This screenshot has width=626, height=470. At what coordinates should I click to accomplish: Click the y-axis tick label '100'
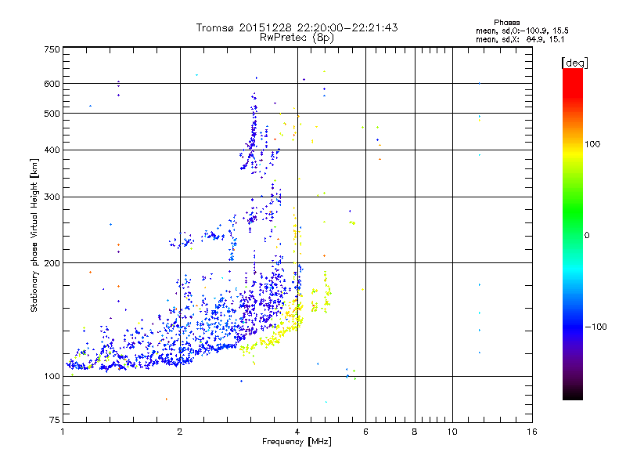(52, 377)
